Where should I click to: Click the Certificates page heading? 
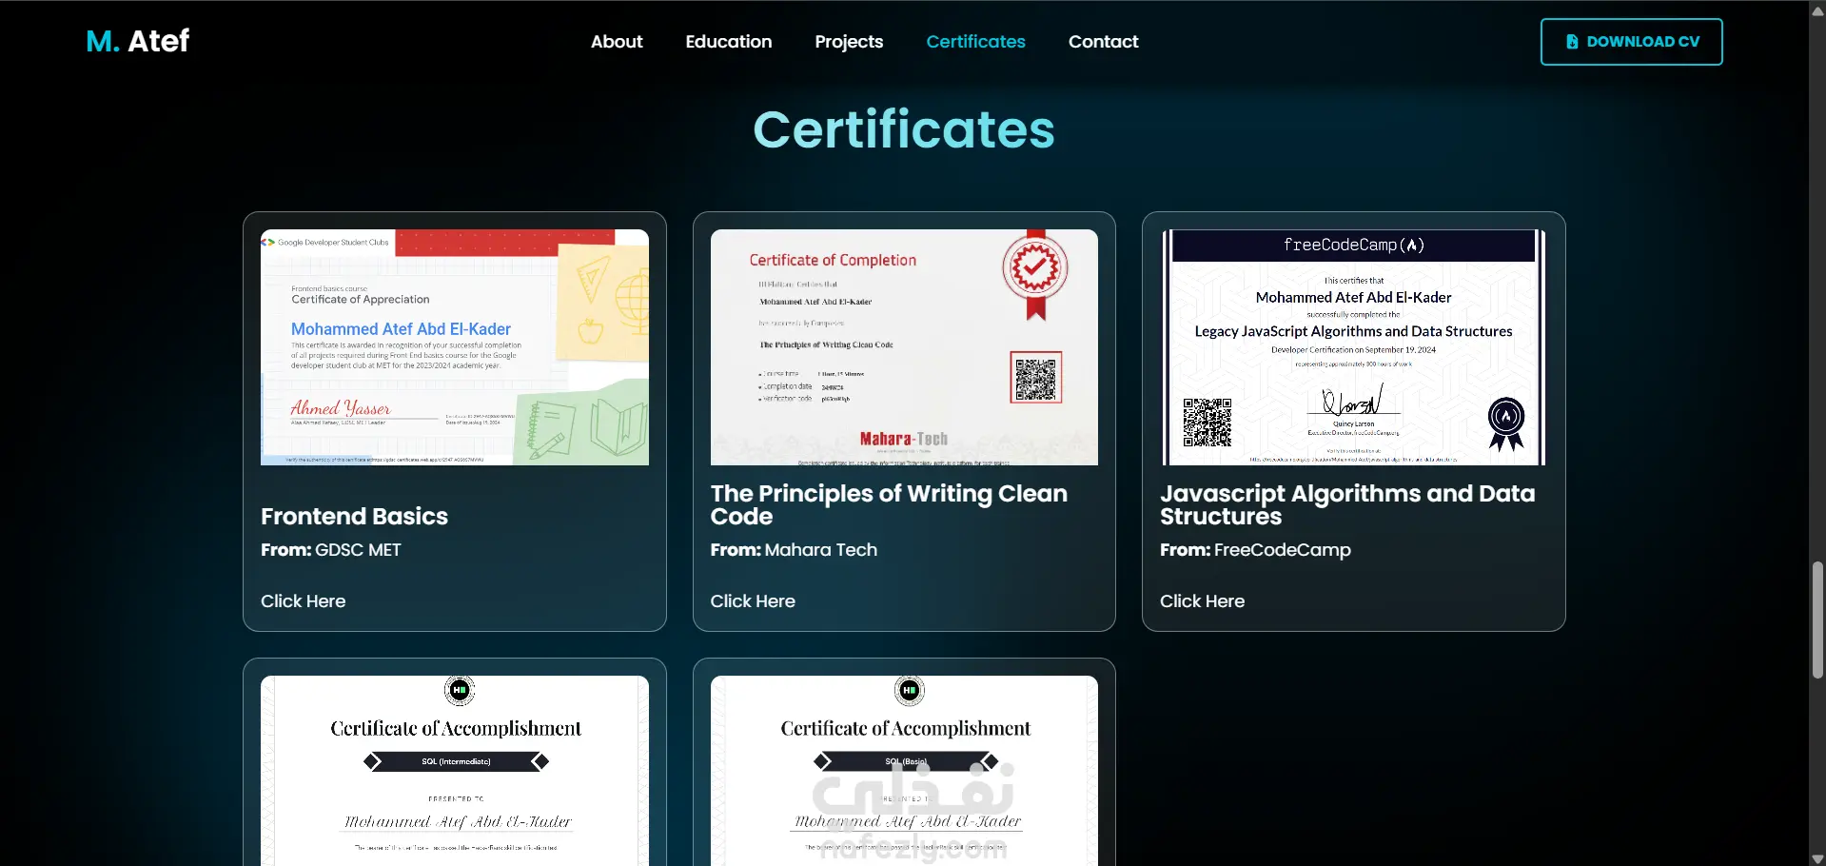904,129
